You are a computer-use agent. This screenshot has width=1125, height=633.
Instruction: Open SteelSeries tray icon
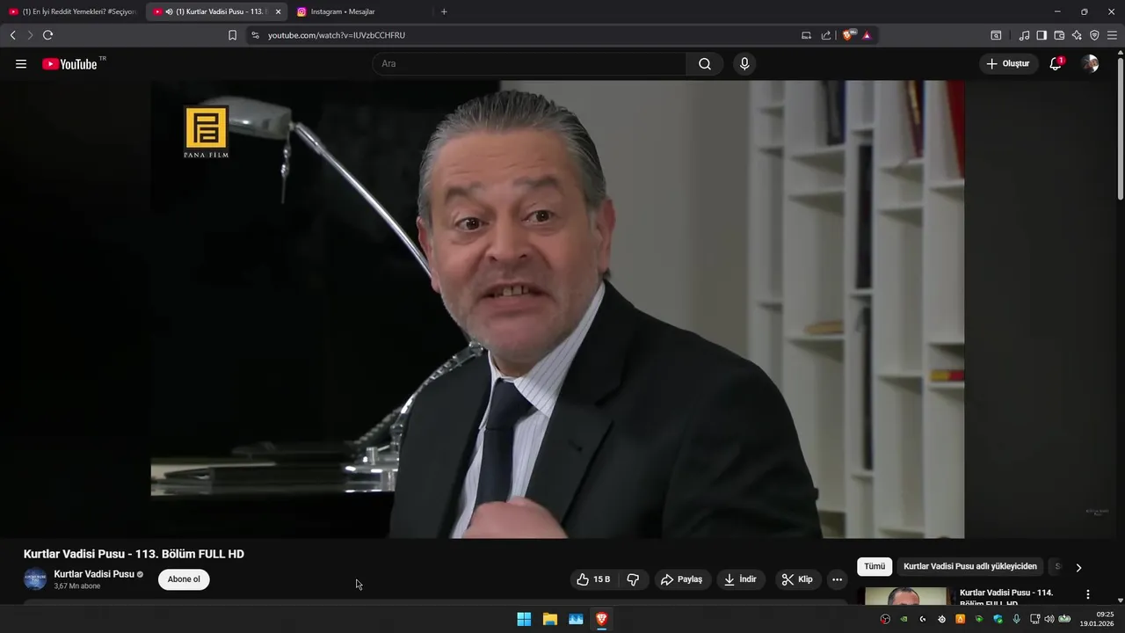click(941, 619)
